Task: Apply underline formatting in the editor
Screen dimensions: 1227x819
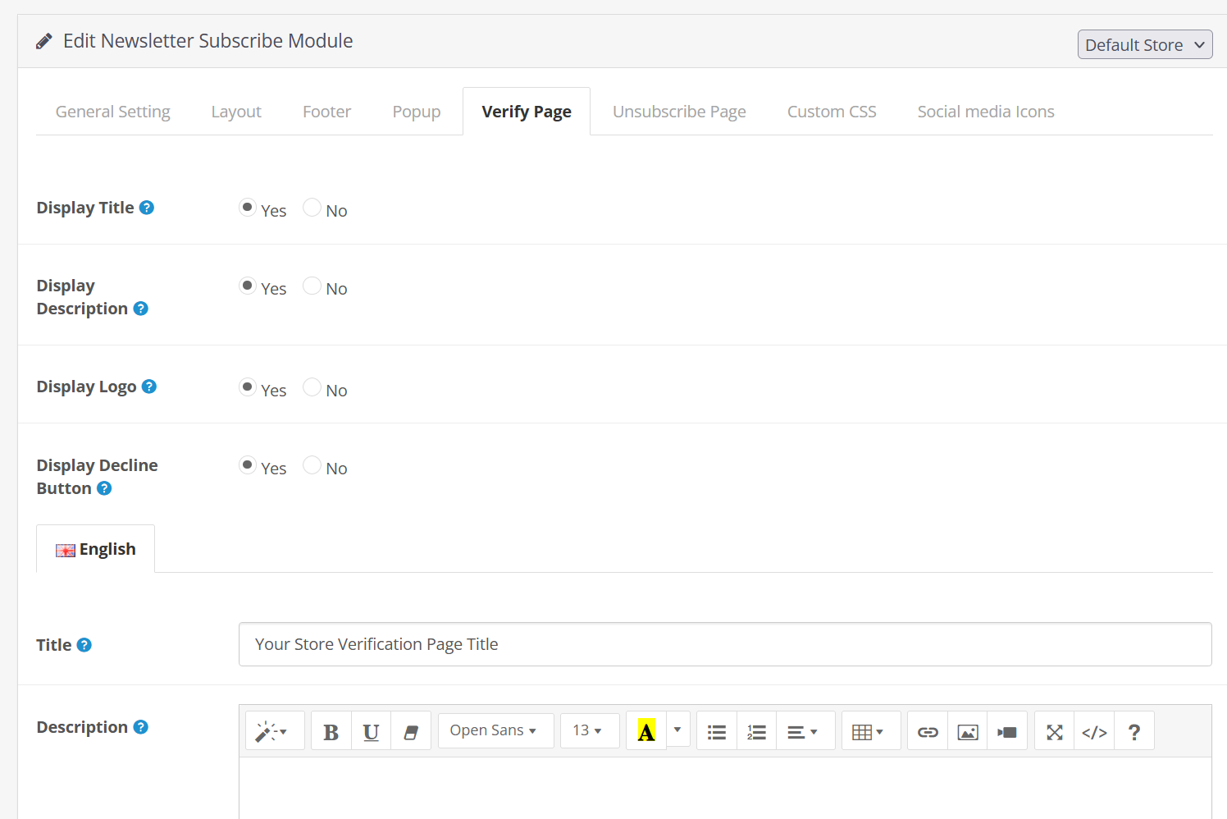Action: (x=371, y=731)
